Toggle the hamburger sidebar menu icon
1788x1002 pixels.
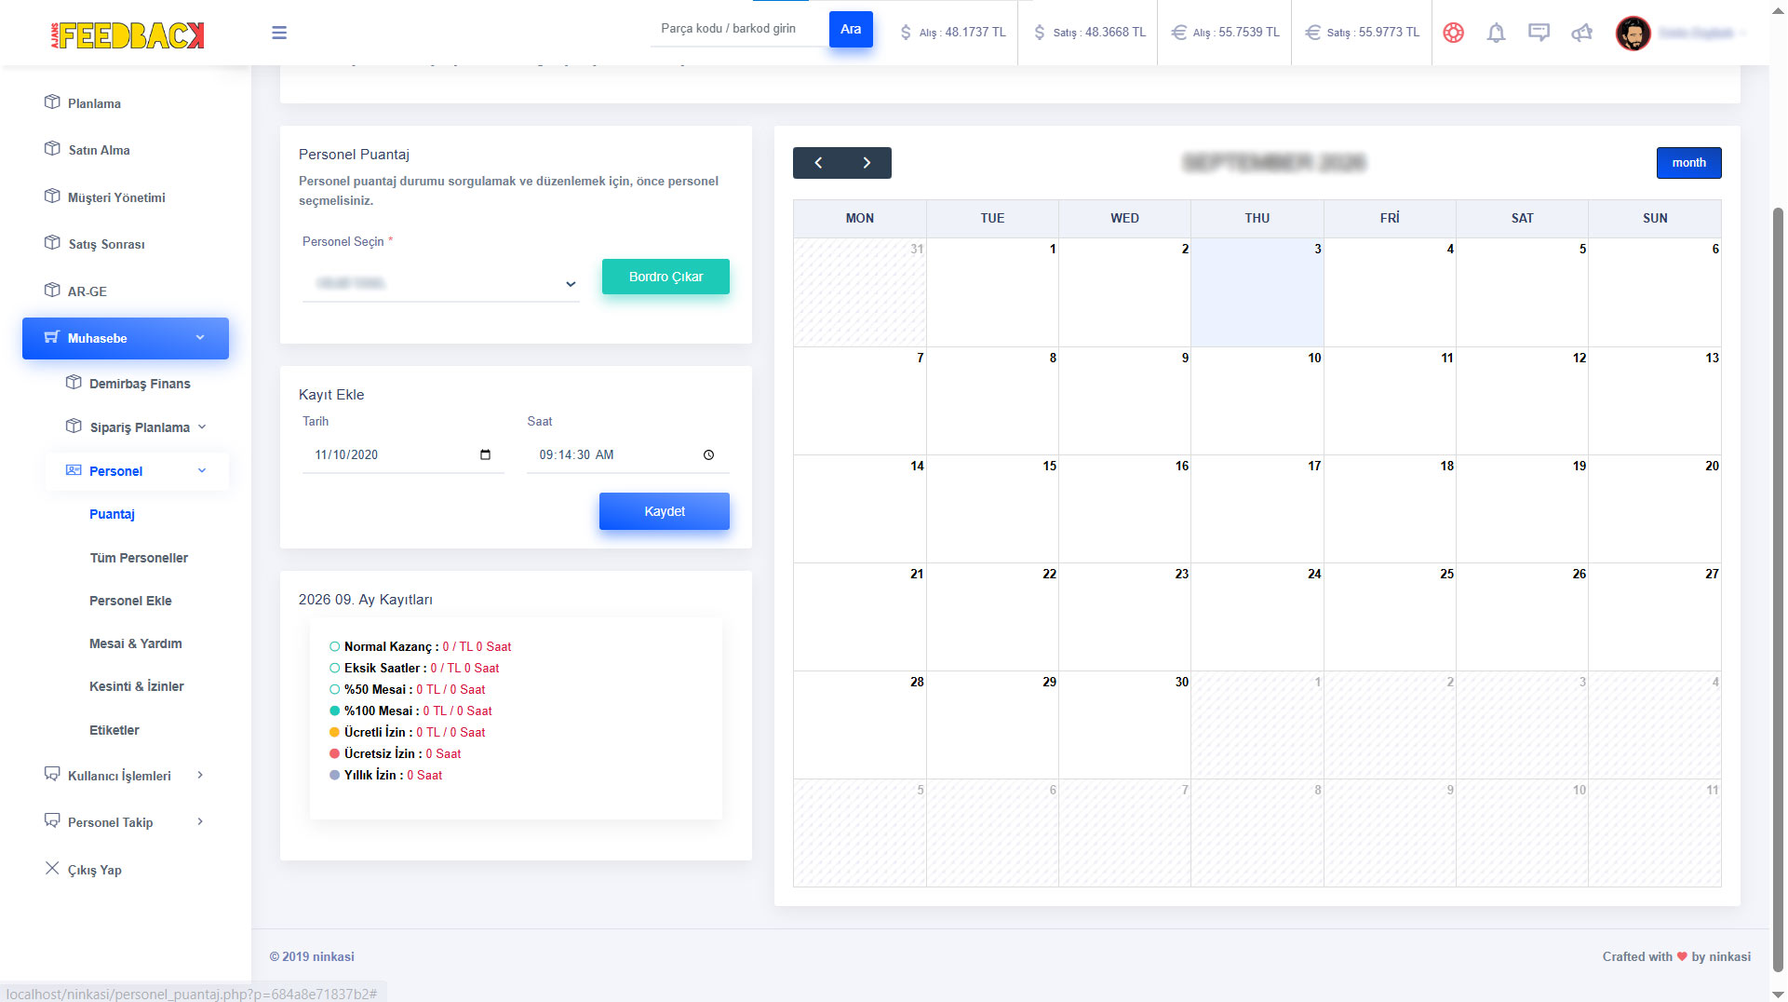coord(279,33)
